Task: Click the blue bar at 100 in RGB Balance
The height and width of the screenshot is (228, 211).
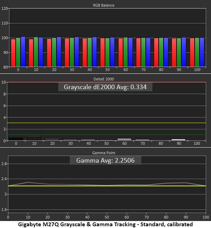Action: point(202,52)
